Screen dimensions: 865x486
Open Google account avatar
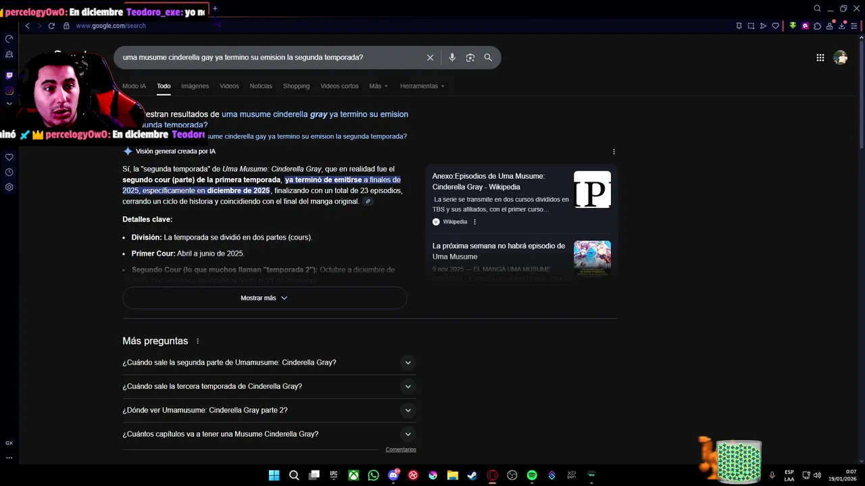pos(841,57)
